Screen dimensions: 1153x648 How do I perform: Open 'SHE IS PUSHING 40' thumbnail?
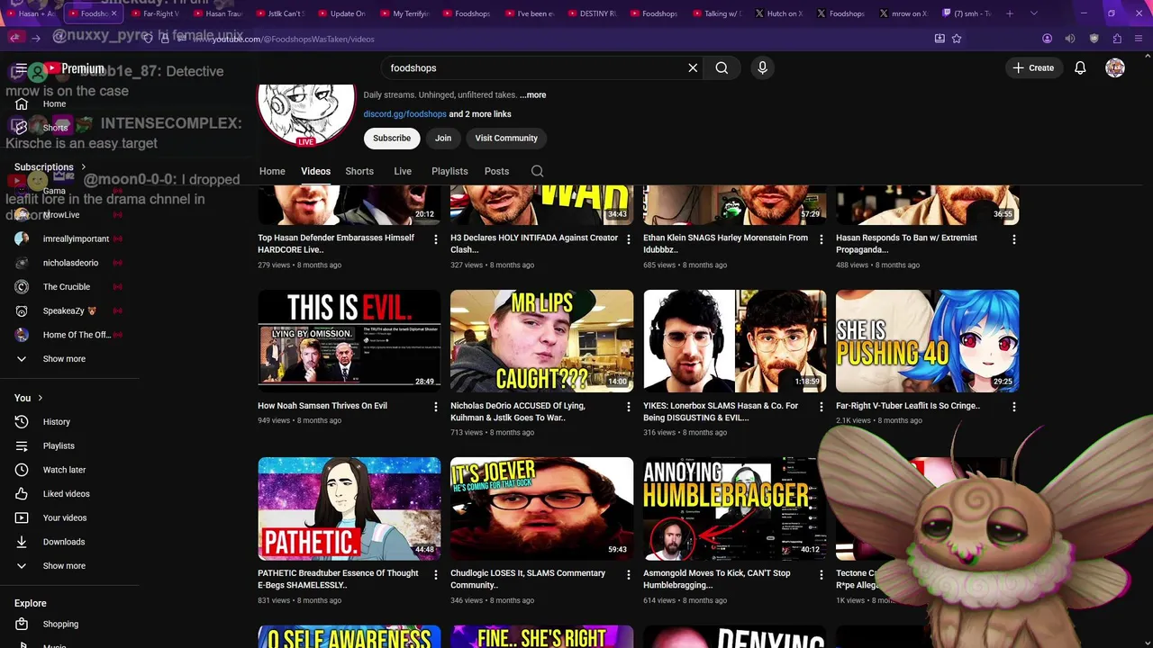pyautogui.click(x=928, y=341)
